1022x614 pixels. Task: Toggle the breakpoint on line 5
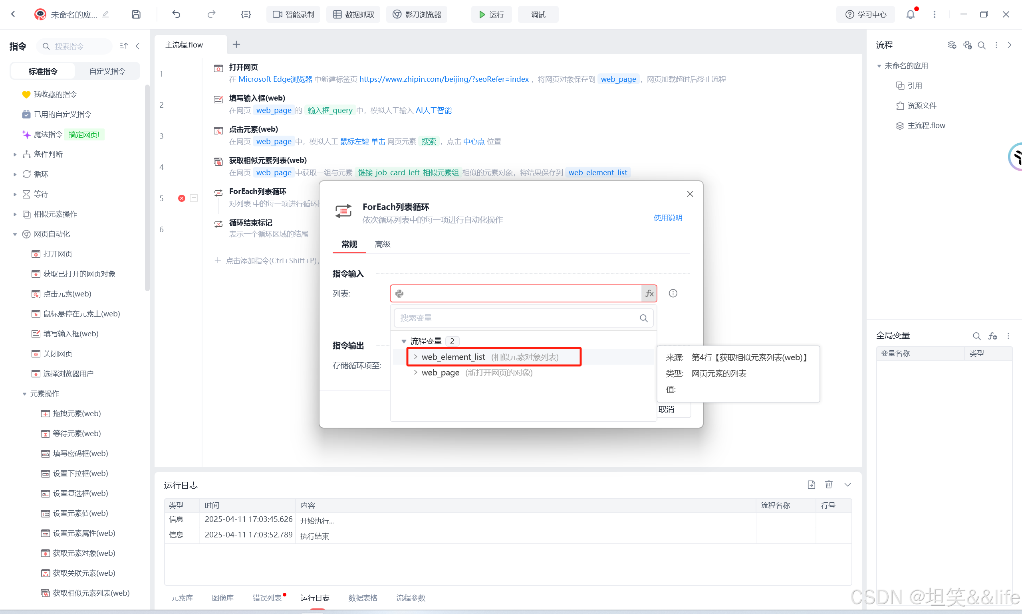[181, 198]
